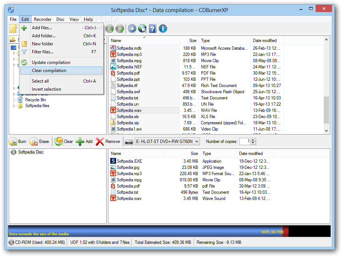Sort top file list by Type column
The width and height of the screenshot is (342, 257).
[225, 41]
